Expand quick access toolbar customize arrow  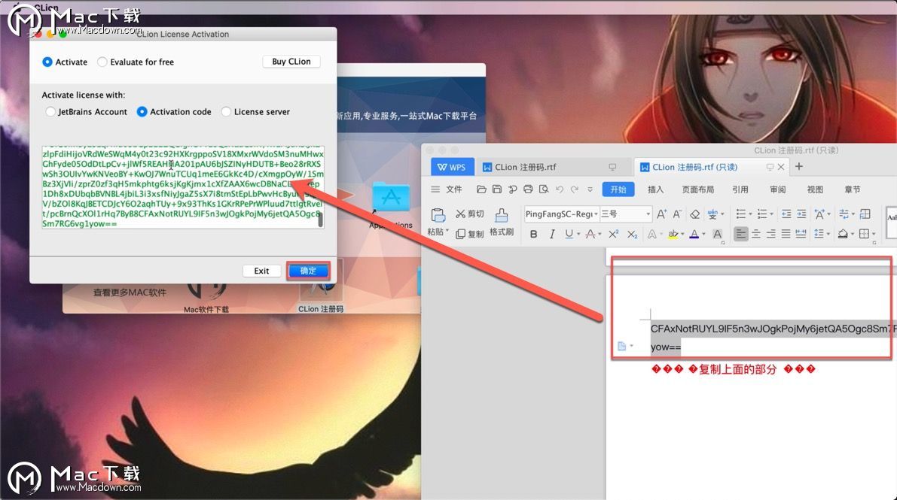tap(590, 189)
